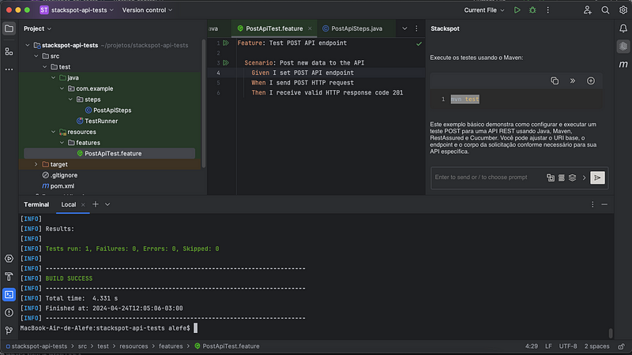The width and height of the screenshot is (632, 355).
Task: Collapse the src folder
Action: point(36,56)
